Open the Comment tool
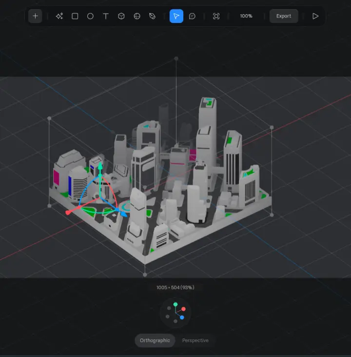351x357 pixels. pos(192,16)
